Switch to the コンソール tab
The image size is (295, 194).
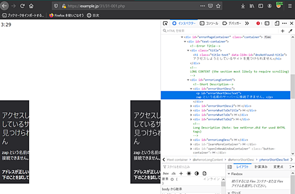tap(209, 23)
